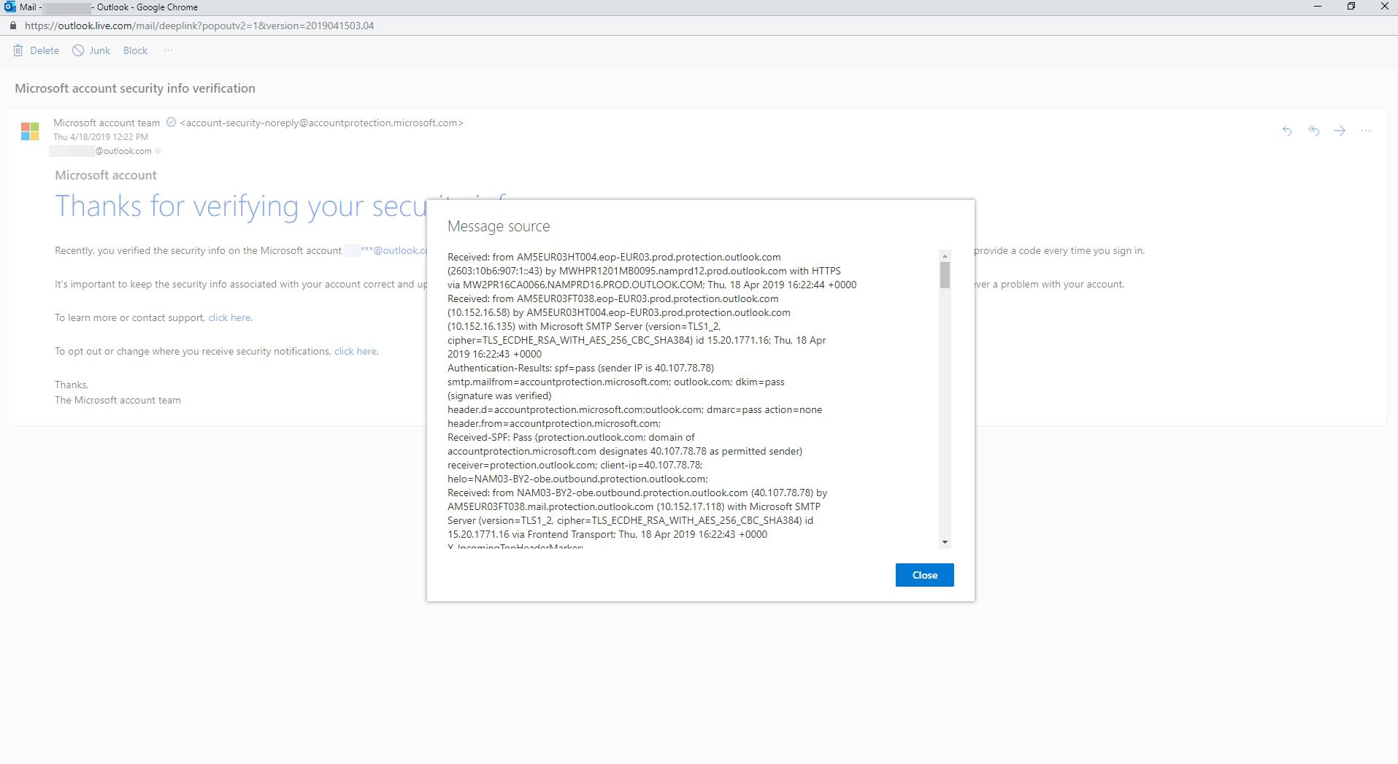Block the sender via the Block button
Screen dimensions: 1398x764
point(135,50)
